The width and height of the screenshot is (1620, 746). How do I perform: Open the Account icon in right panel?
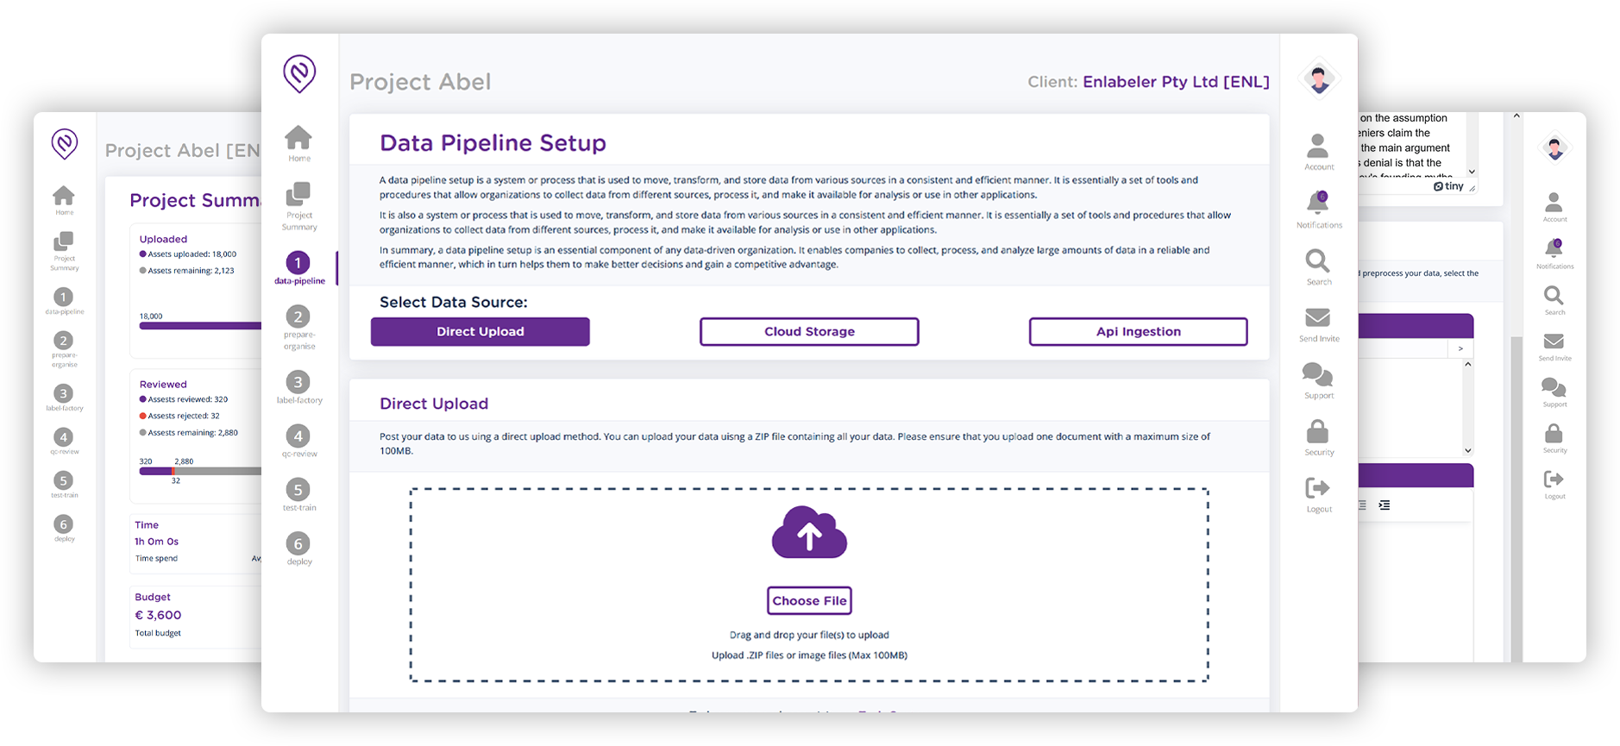pyautogui.click(x=1318, y=146)
